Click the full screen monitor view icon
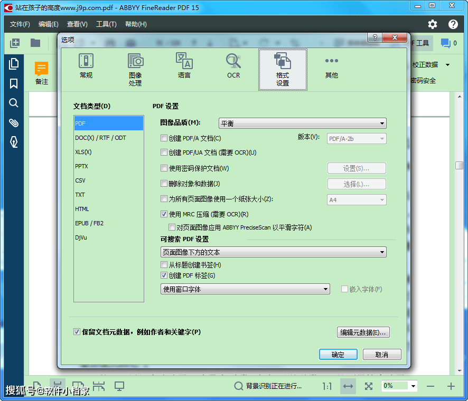The height and width of the screenshot is (401, 468). point(119,386)
